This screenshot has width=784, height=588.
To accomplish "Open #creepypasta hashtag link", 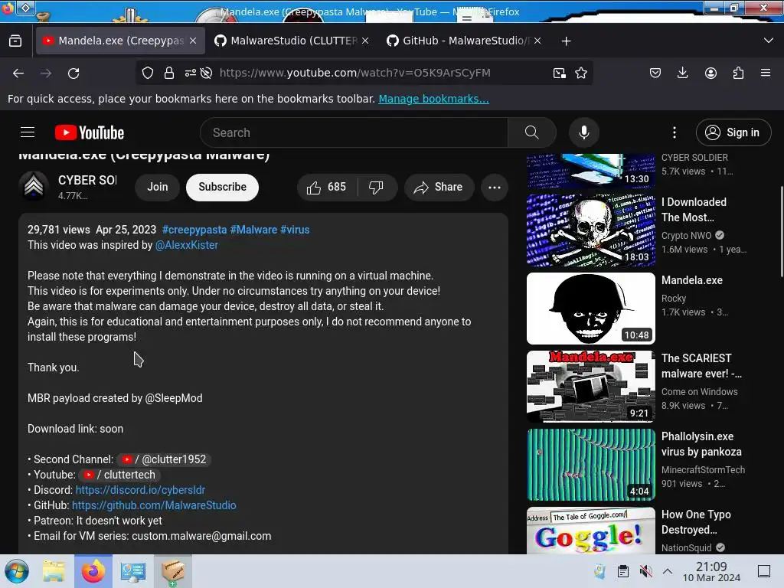I will (x=194, y=230).
